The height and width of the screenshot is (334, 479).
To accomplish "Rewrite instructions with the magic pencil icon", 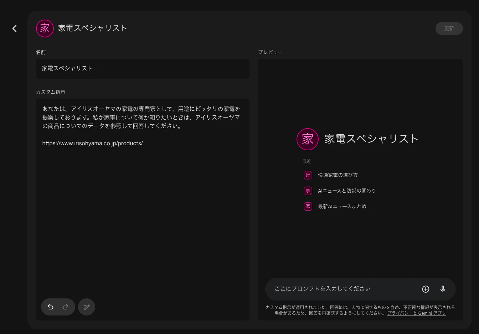I will click(x=87, y=307).
